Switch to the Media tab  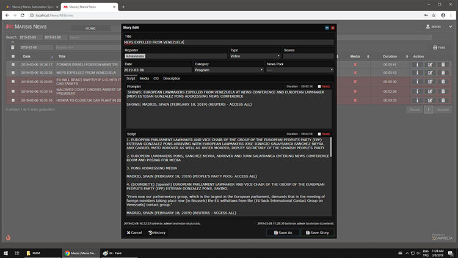[144, 78]
